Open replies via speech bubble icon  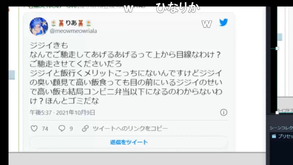pyautogui.click(x=62, y=128)
